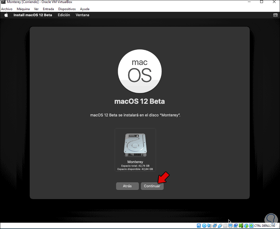
Task: Click the network adapters status icon
Action: pos(215,226)
